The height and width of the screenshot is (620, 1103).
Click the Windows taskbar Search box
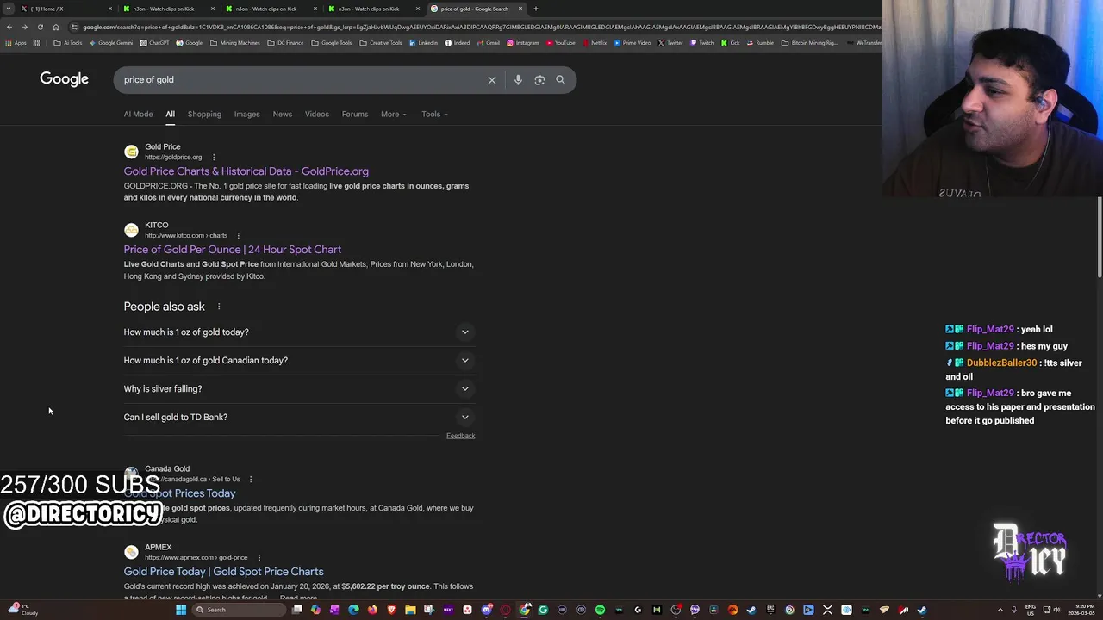238,610
